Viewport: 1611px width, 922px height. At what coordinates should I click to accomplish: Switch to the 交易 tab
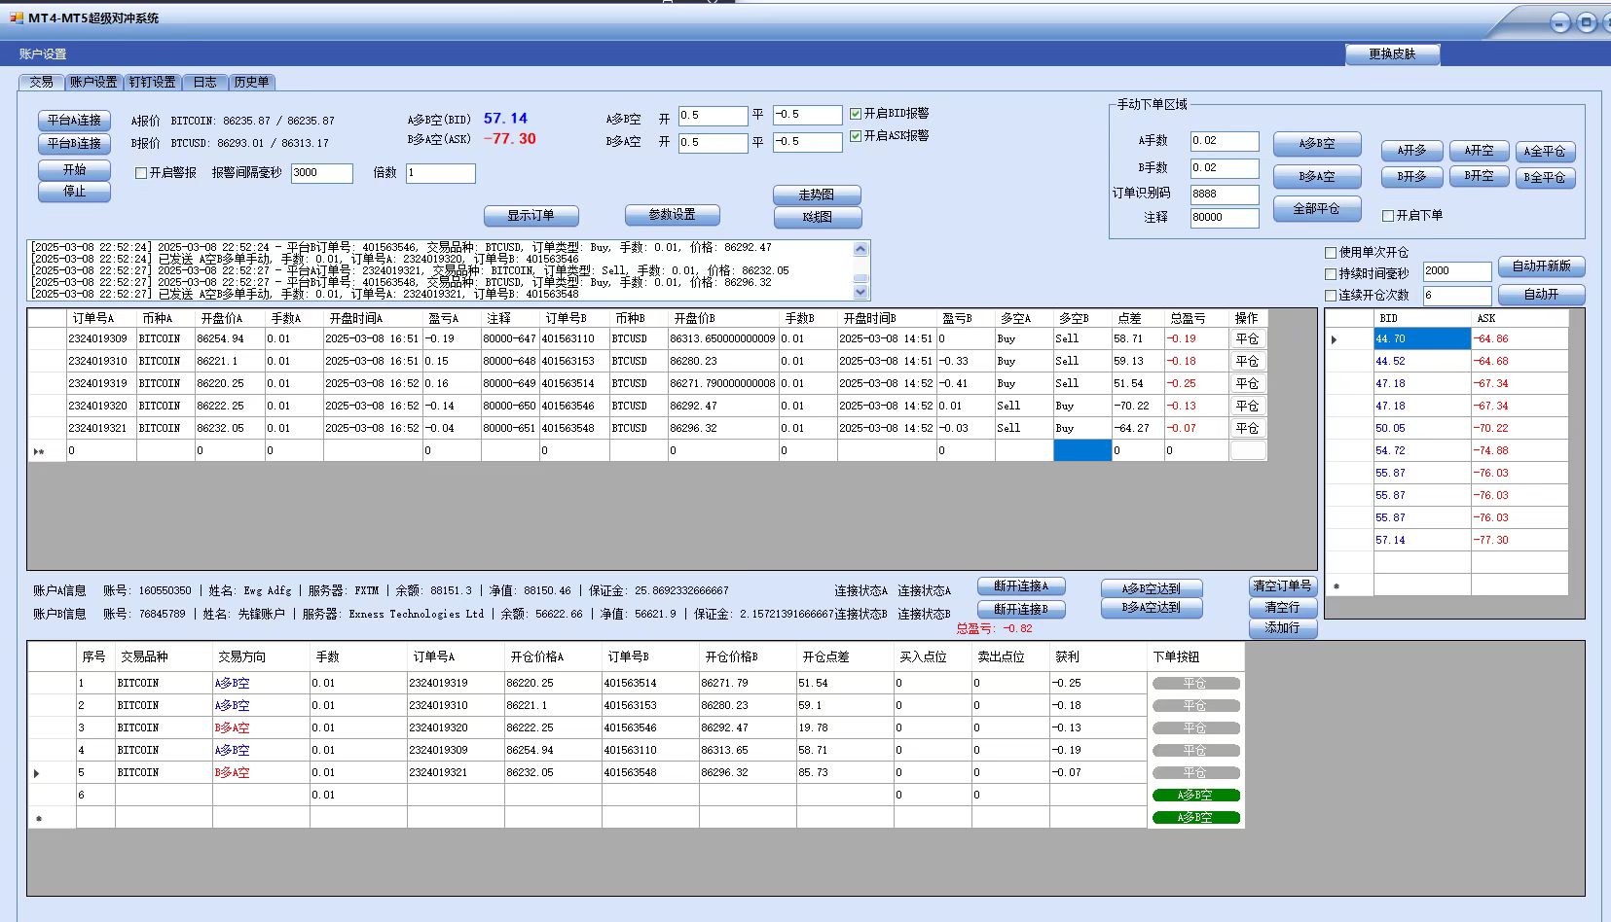coord(41,83)
